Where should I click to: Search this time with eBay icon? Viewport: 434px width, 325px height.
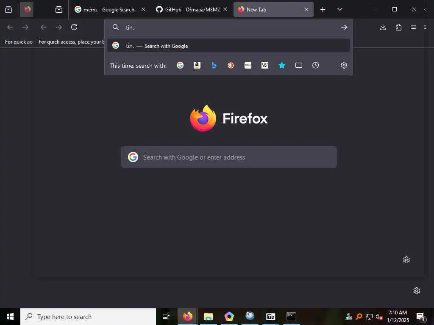pyautogui.click(x=248, y=65)
